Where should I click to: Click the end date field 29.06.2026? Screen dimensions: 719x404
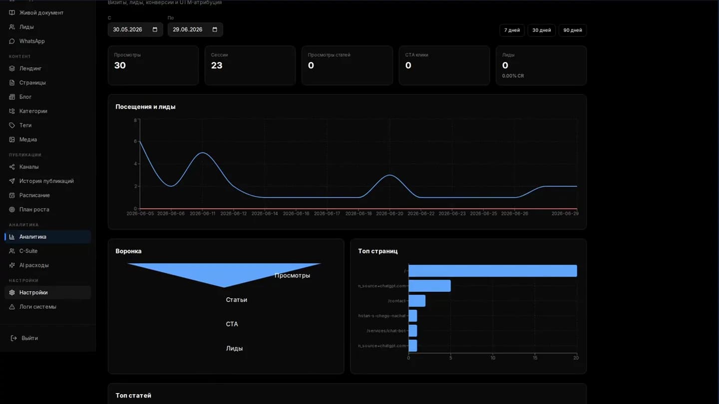pyautogui.click(x=195, y=29)
